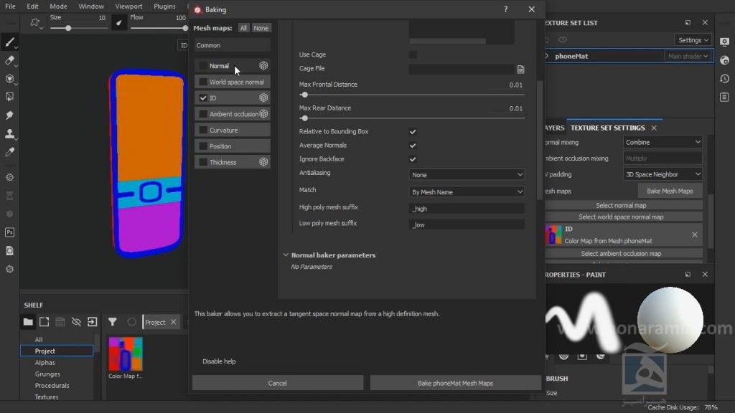Open Normal map baker settings icon
735x413 pixels.
263,65
